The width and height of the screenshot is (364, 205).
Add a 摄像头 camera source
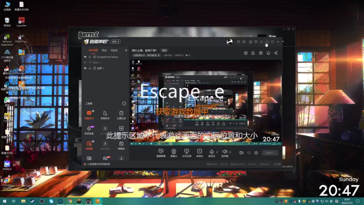tap(174, 153)
